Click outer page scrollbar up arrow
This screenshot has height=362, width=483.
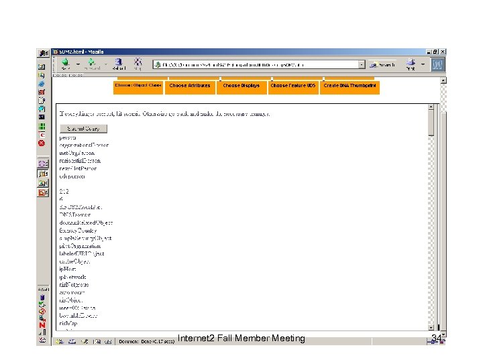click(443, 80)
